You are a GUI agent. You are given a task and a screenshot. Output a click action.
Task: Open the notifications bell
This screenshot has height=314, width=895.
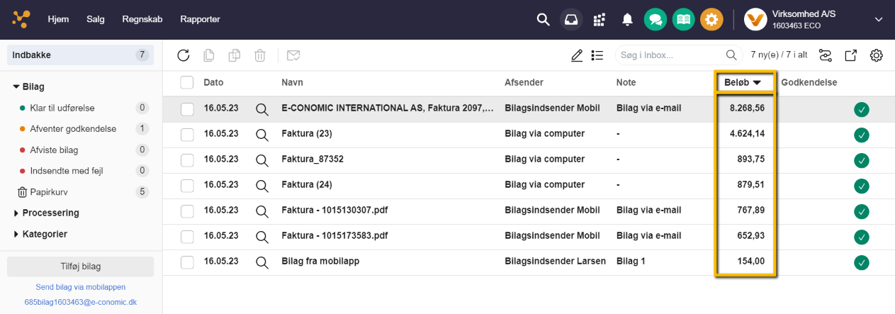tap(627, 20)
